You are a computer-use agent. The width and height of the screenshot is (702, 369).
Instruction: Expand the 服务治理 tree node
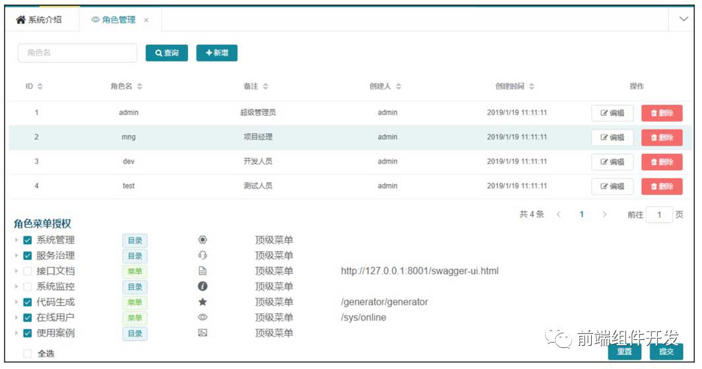click(16, 255)
